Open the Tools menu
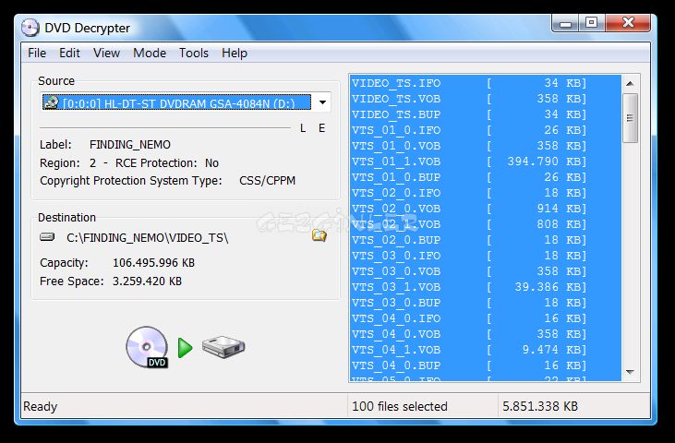 (x=194, y=53)
